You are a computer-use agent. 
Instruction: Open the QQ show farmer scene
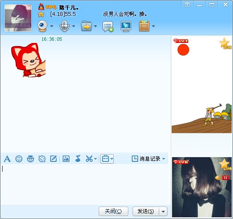(x=202, y=85)
